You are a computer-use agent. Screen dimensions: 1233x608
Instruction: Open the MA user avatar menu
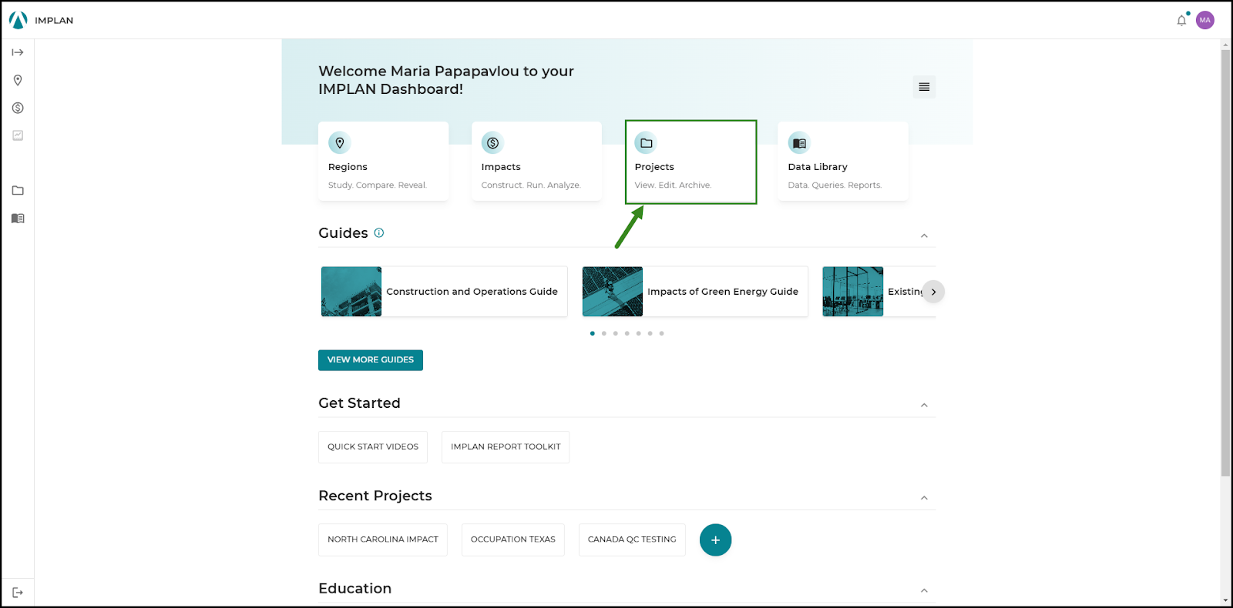coord(1205,20)
